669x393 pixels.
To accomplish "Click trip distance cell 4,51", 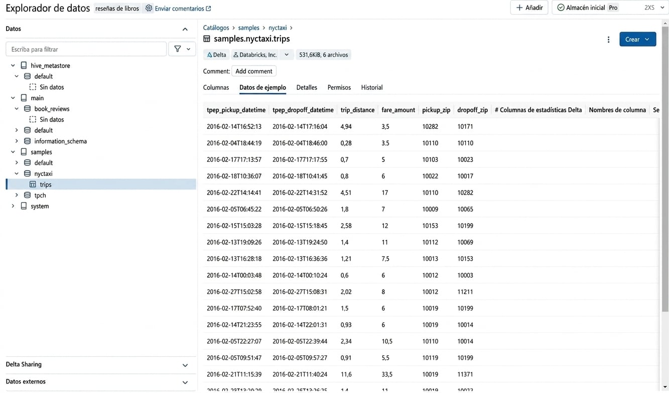I will pos(346,192).
